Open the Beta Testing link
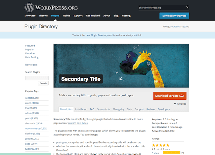Image resolution: width=215 pixels, height=155 pixels. click(32, 57)
